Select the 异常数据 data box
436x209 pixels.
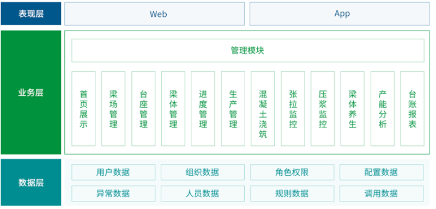(x=113, y=193)
